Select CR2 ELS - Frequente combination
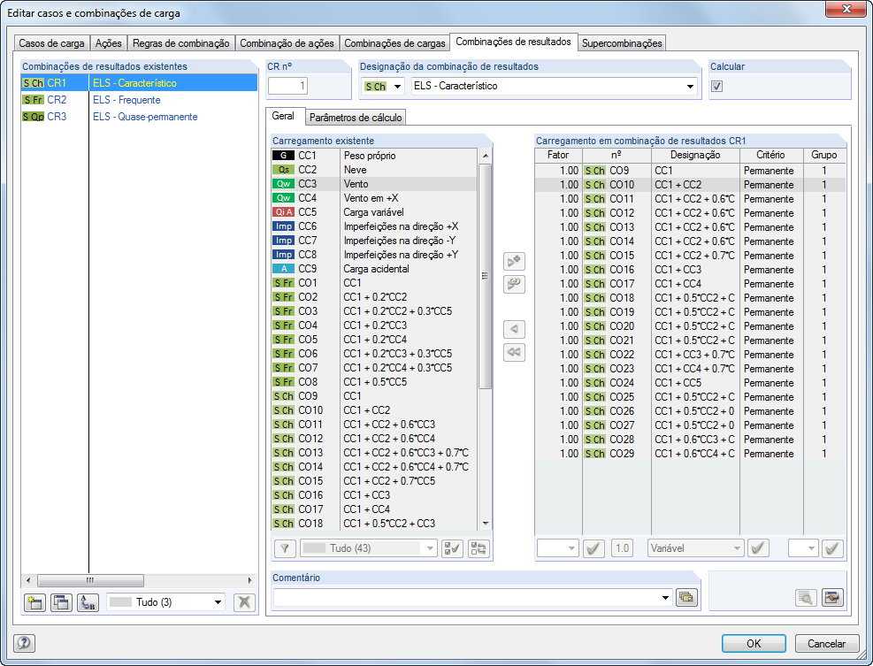 [139, 100]
